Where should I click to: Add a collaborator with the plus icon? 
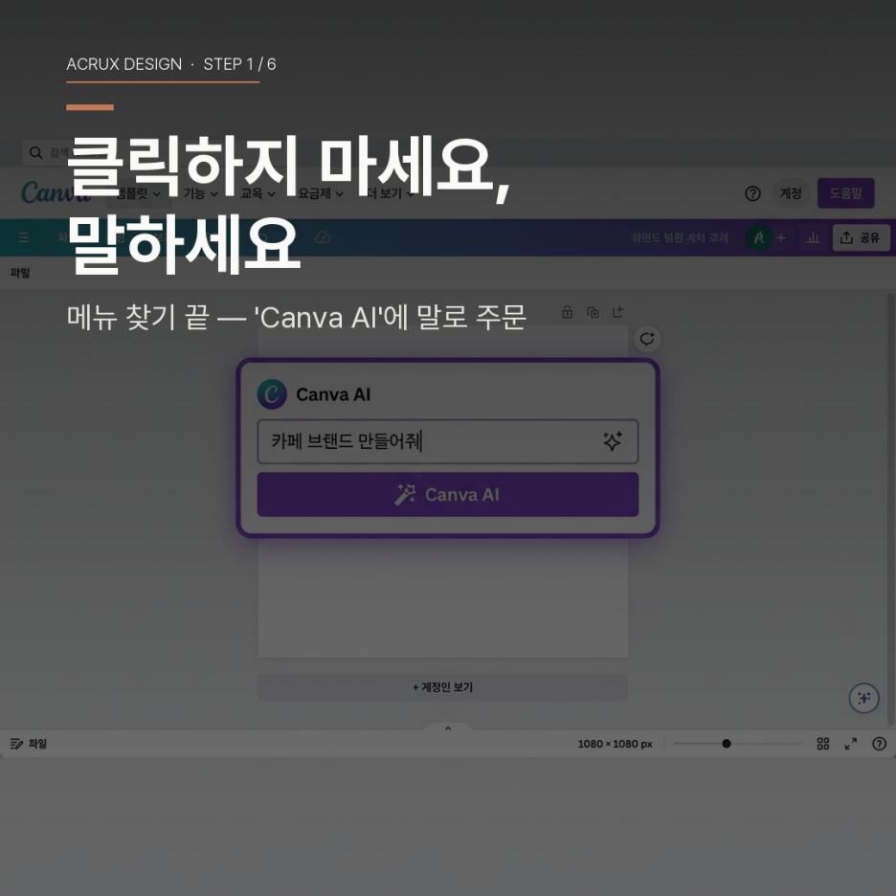coord(781,237)
